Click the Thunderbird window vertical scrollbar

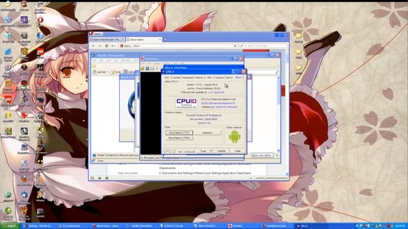click(279, 114)
